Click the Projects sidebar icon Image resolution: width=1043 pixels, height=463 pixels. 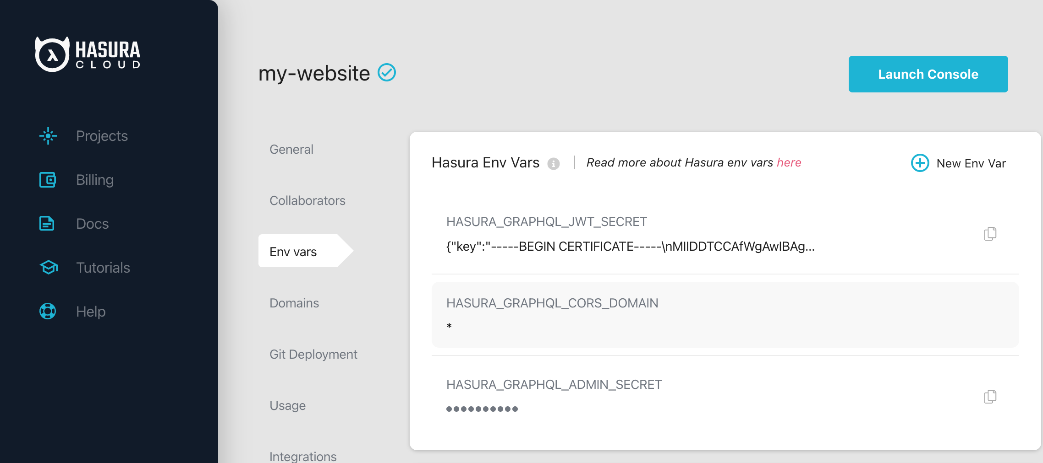pyautogui.click(x=48, y=136)
